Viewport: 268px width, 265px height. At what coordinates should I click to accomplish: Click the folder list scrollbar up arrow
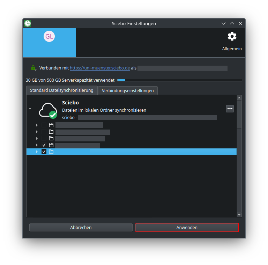(239, 98)
